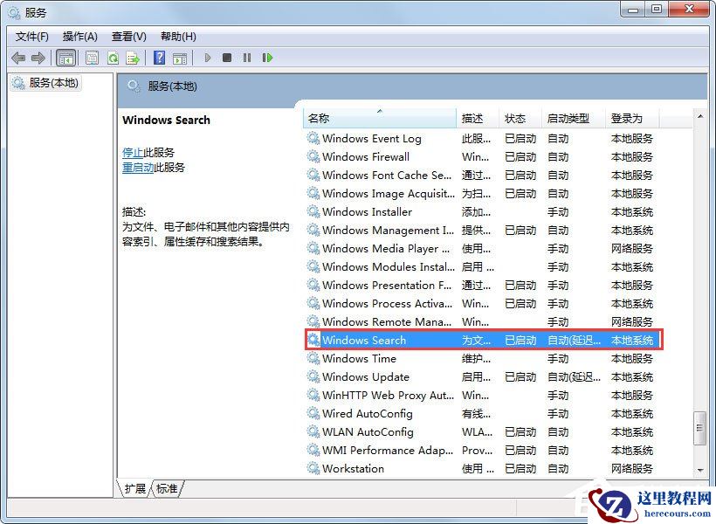Start the service with the play icon
Viewport: 716px width, 524px height.
click(x=208, y=58)
